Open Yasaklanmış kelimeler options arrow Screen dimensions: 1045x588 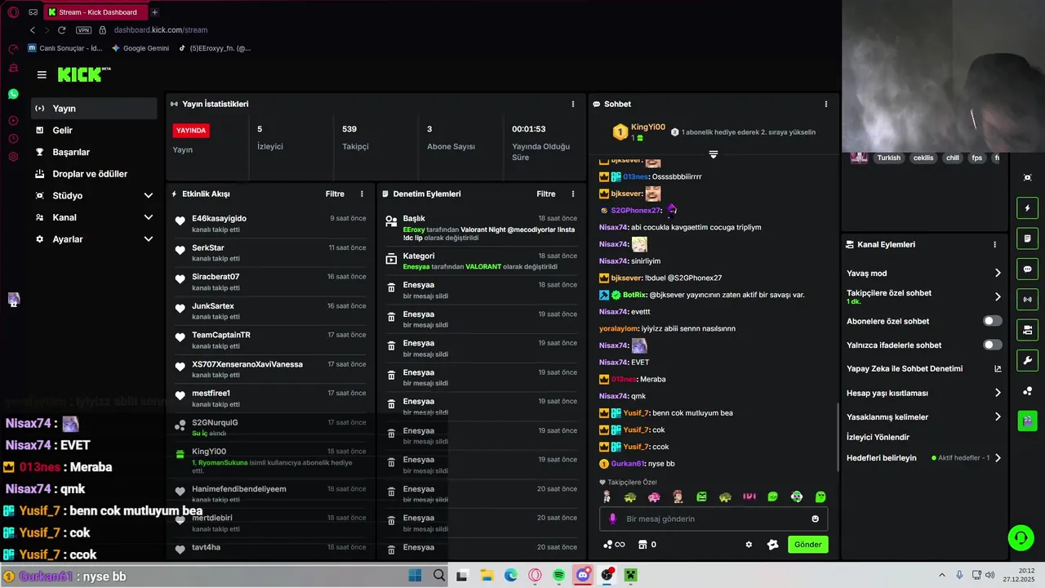(x=998, y=416)
